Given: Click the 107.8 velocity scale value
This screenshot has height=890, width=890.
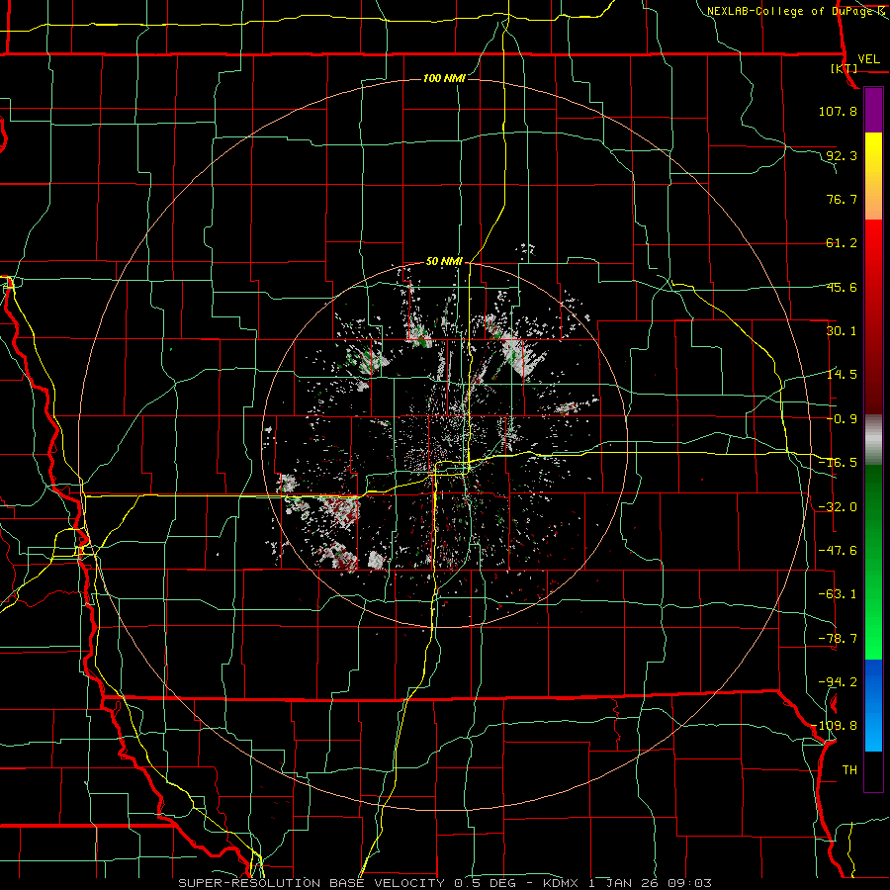Looking at the screenshot, I should [838, 111].
